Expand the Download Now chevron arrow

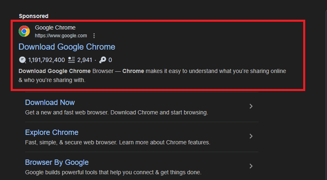[251, 107]
